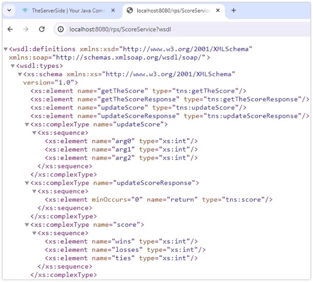Close the TheServerSide tab
Screen dimensions: 313x282
tap(113, 11)
